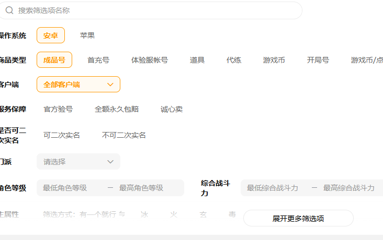
Task: Select the 道具 product type
Action: click(x=197, y=60)
